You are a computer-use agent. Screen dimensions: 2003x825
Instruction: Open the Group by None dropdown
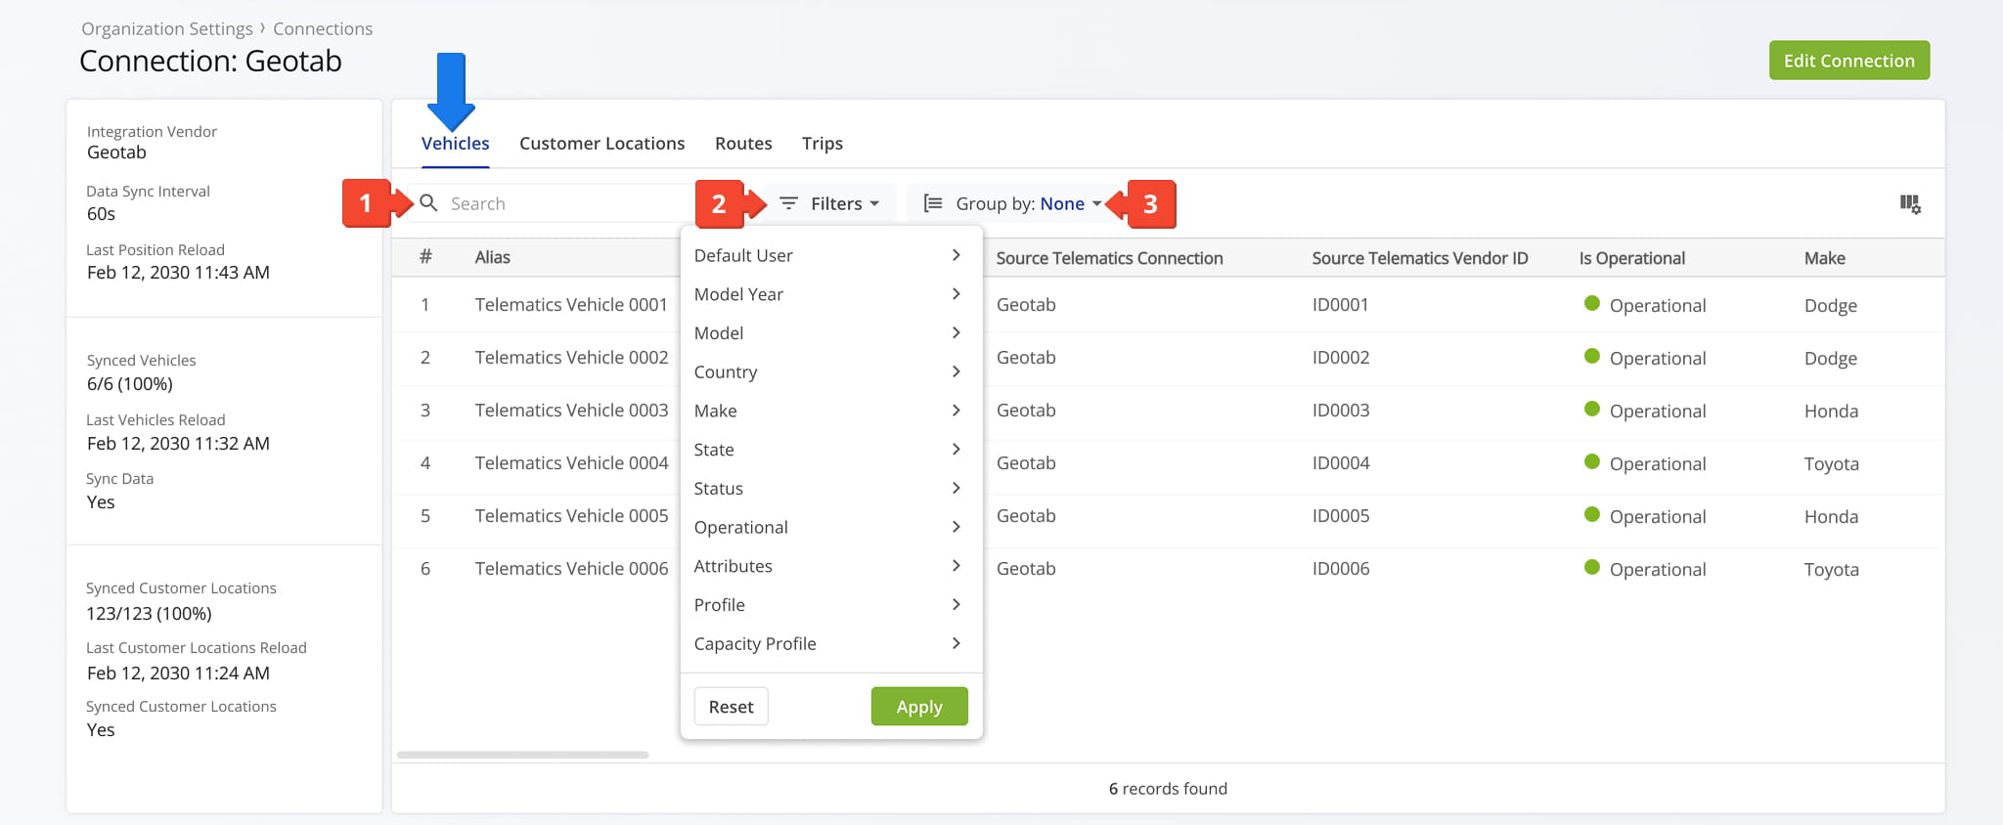(1013, 203)
